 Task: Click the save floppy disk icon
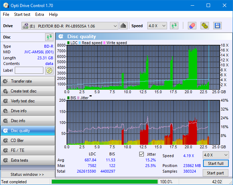[217, 26]
